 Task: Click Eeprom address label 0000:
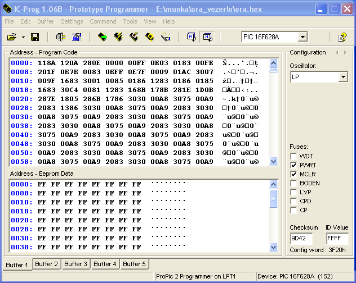pos(21,184)
